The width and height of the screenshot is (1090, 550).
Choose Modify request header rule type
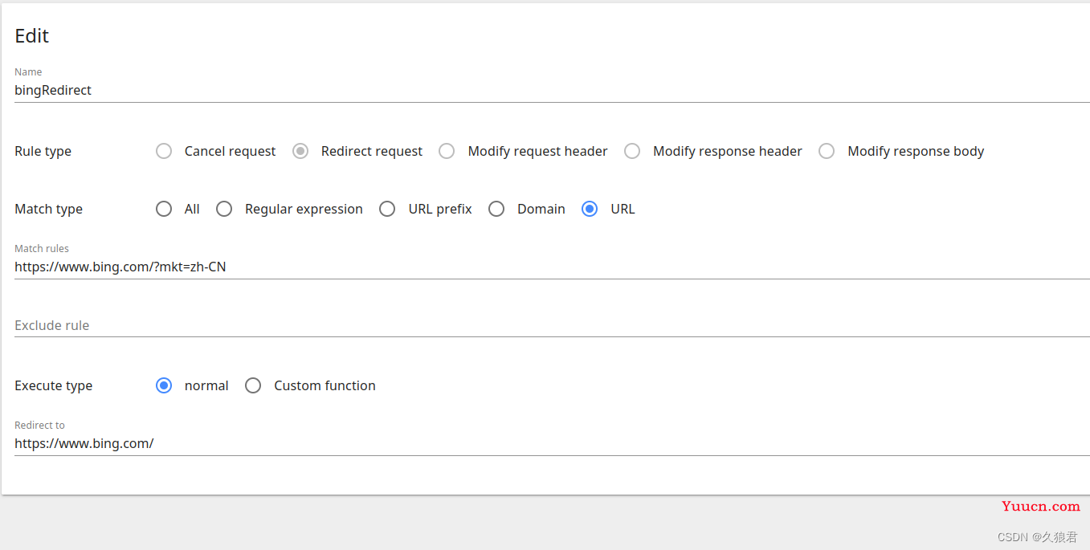pos(447,151)
